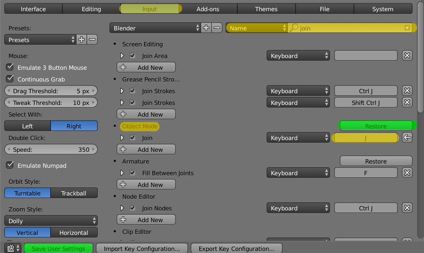
Task: Open the Themes preferences tab
Action: tap(266, 9)
